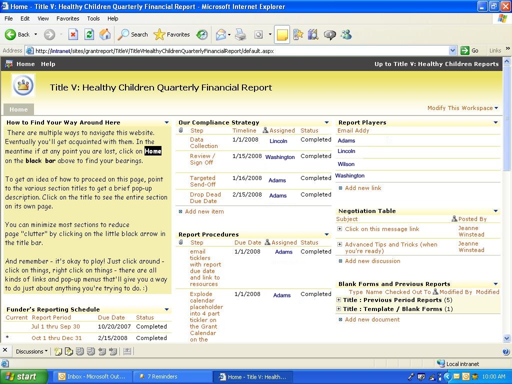Click the speech bubble toolbar icon
This screenshot has height=384, width=512.
(x=330, y=34)
